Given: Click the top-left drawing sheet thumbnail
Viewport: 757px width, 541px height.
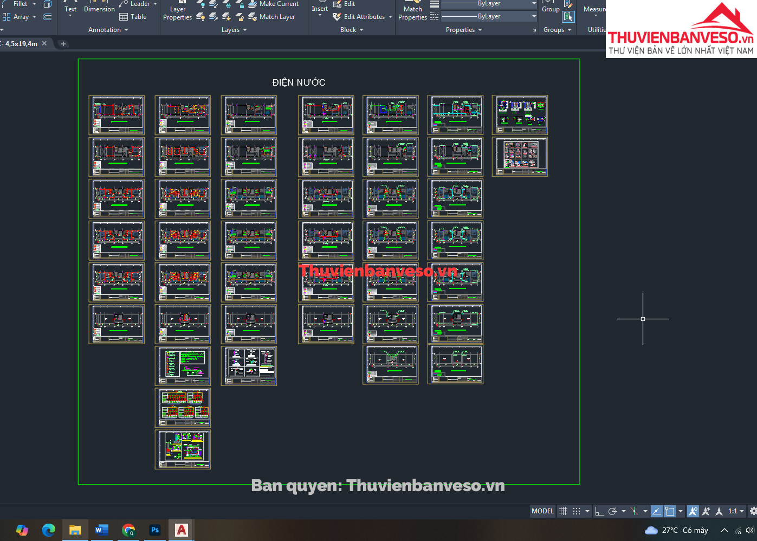Looking at the screenshot, I should coord(117,115).
